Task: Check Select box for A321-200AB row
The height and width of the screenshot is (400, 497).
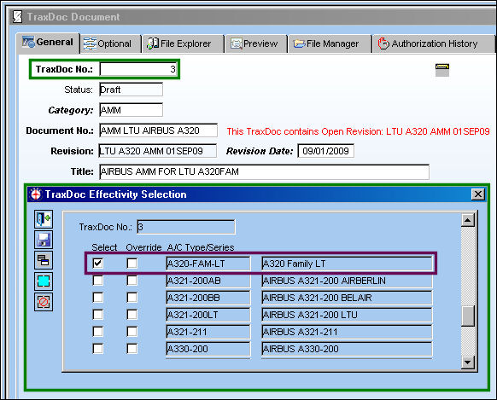Action: (x=97, y=281)
